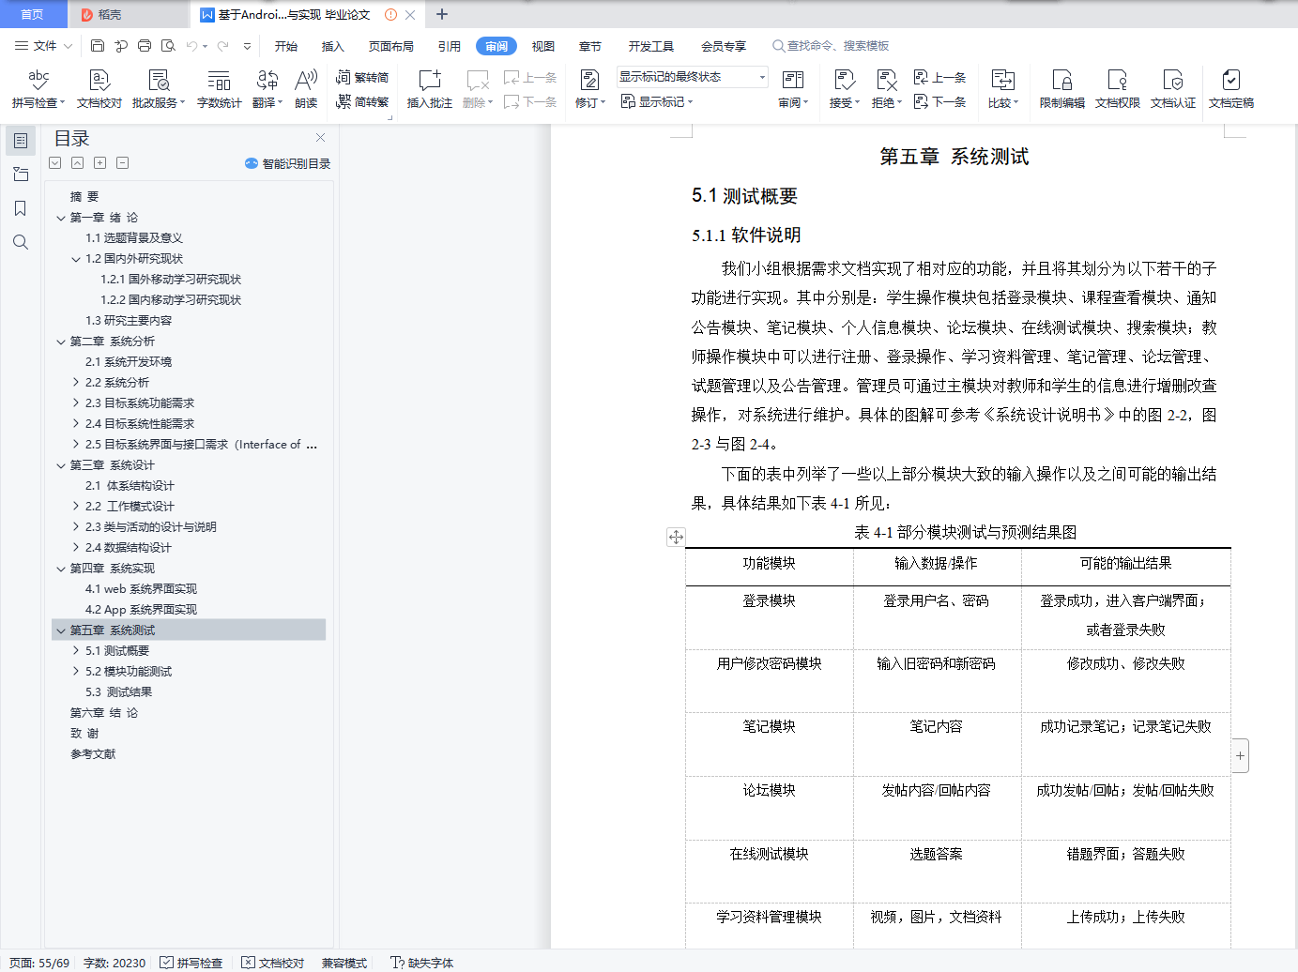Click 智能识别目录 to detect the outline
The width and height of the screenshot is (1298, 972).
pos(288,163)
